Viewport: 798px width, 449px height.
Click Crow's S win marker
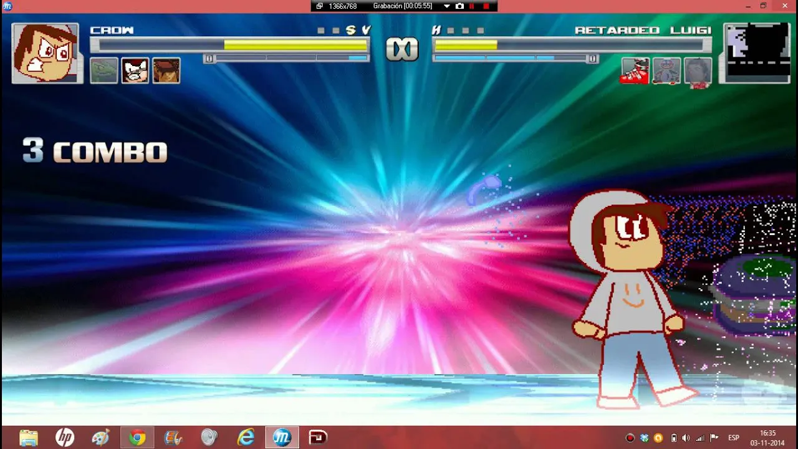(x=351, y=30)
